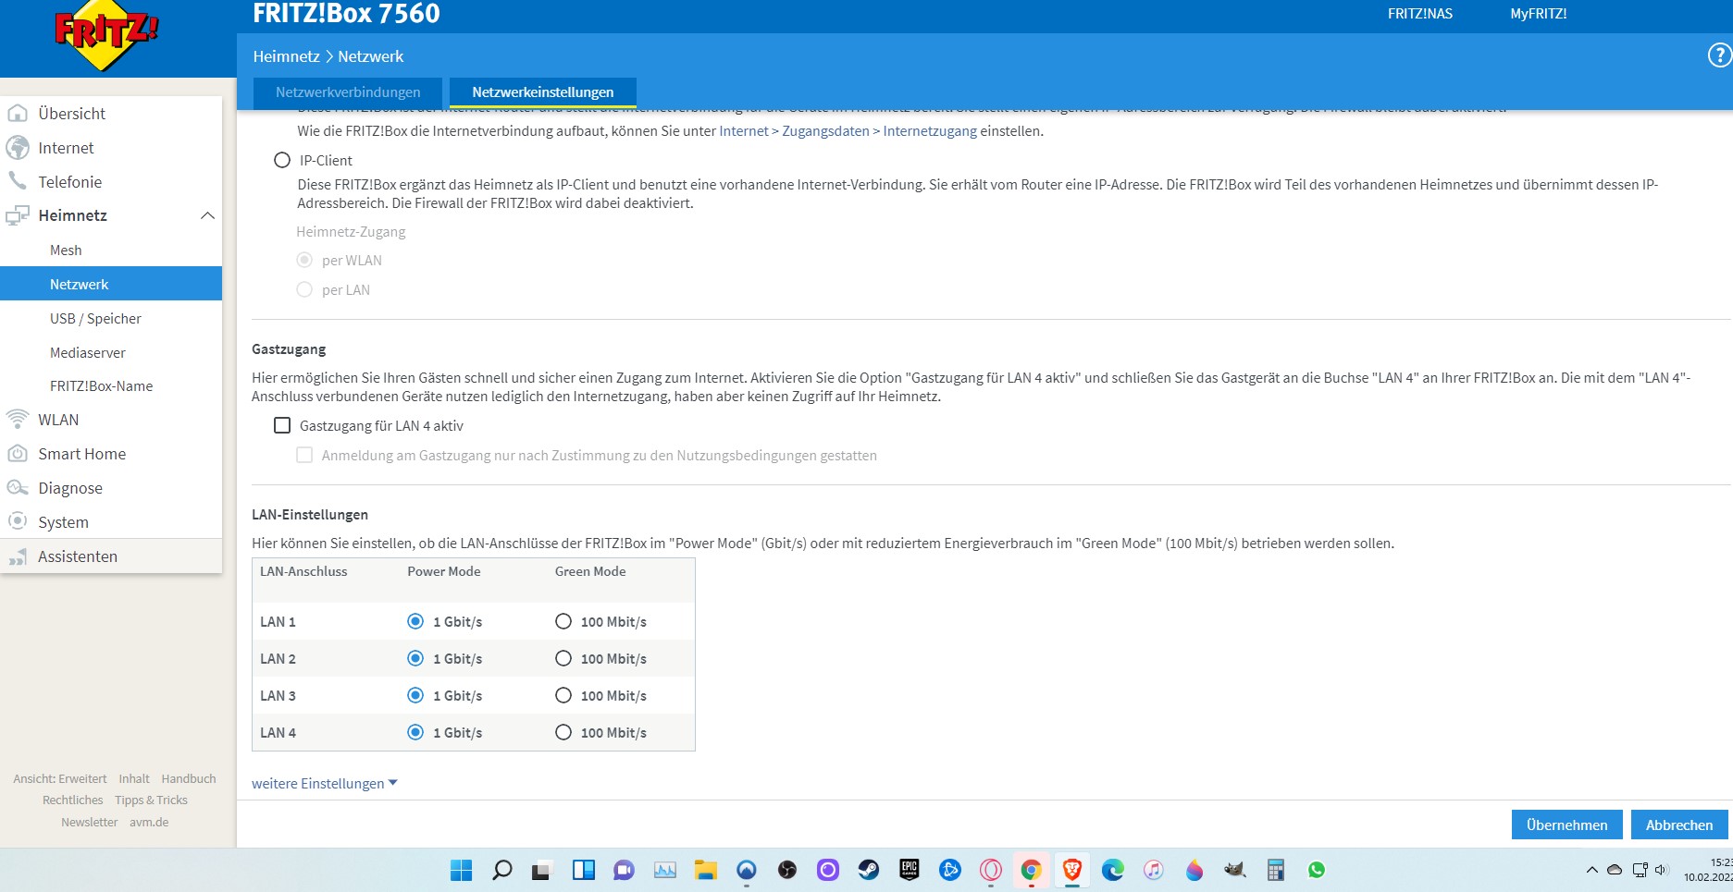Switch to Google Chrome in taskbar
Viewport: 1733px width, 892px height.
pos(1032,870)
